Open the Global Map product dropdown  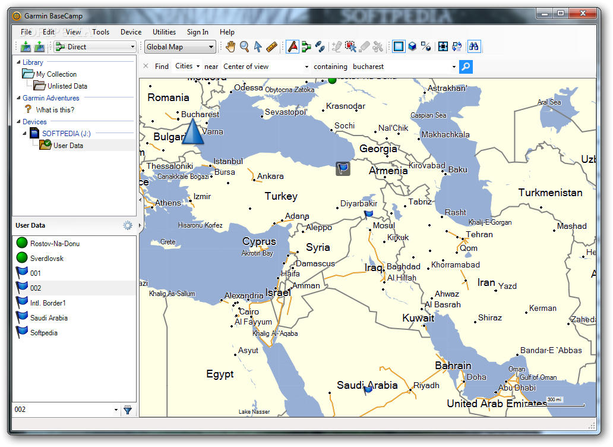pos(180,47)
